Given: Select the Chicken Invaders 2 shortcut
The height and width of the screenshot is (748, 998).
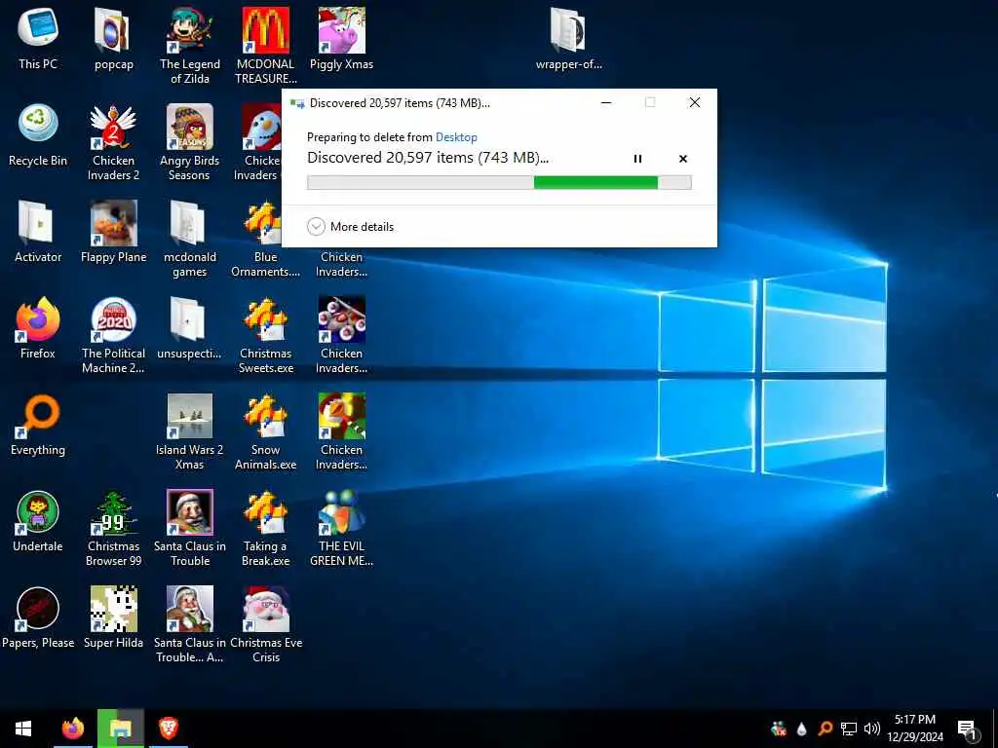Looking at the screenshot, I should [x=113, y=141].
